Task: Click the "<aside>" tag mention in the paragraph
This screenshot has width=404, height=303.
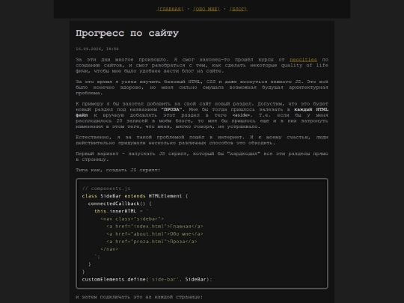Action: tap(241, 115)
